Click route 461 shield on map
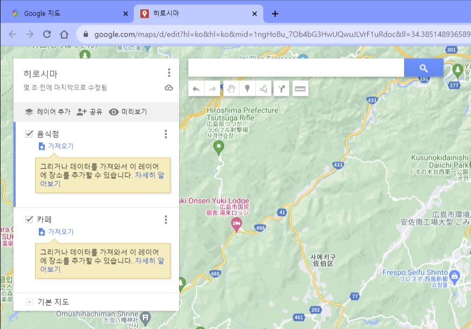This screenshot has width=471, height=329. coord(298,317)
